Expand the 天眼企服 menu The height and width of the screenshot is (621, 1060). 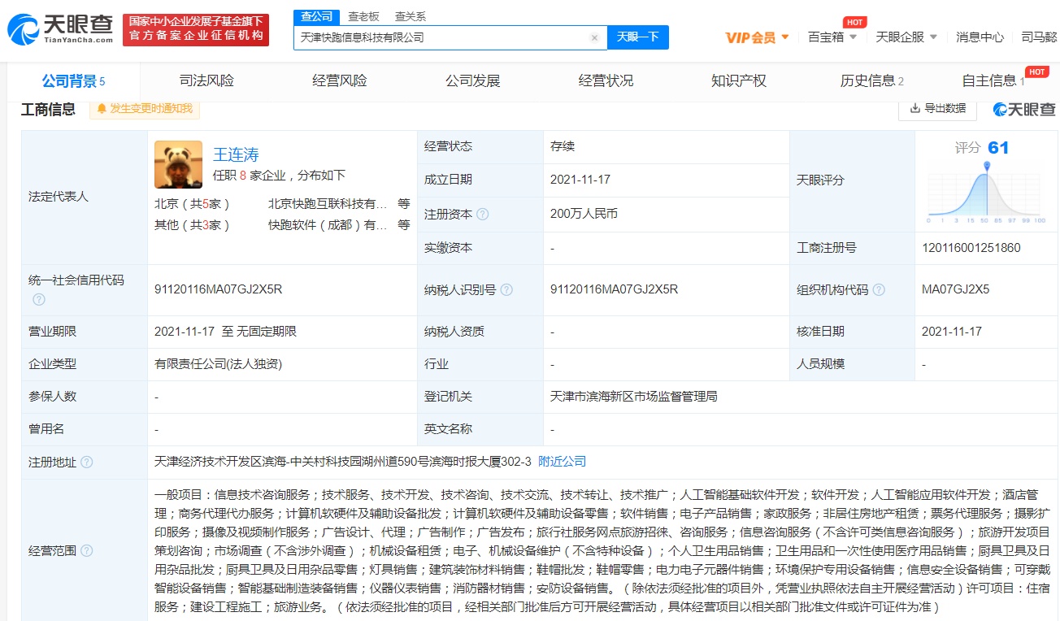(906, 37)
